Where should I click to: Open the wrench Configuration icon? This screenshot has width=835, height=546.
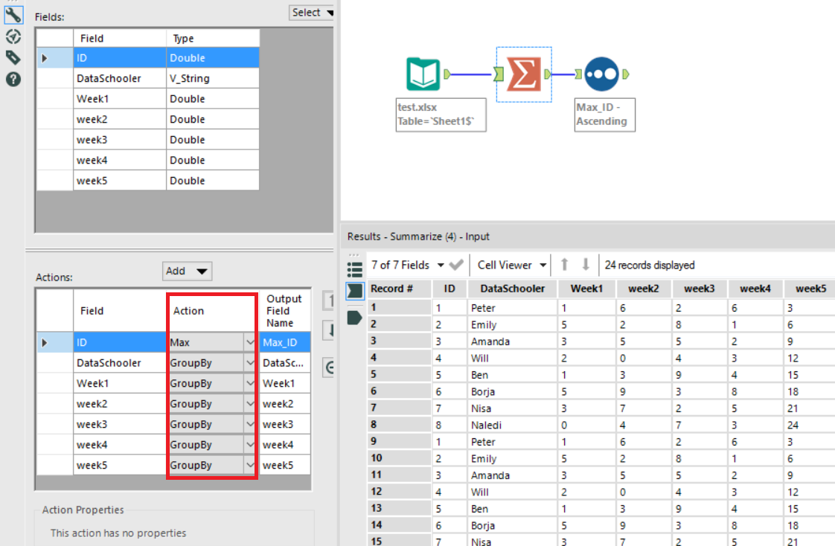[13, 14]
